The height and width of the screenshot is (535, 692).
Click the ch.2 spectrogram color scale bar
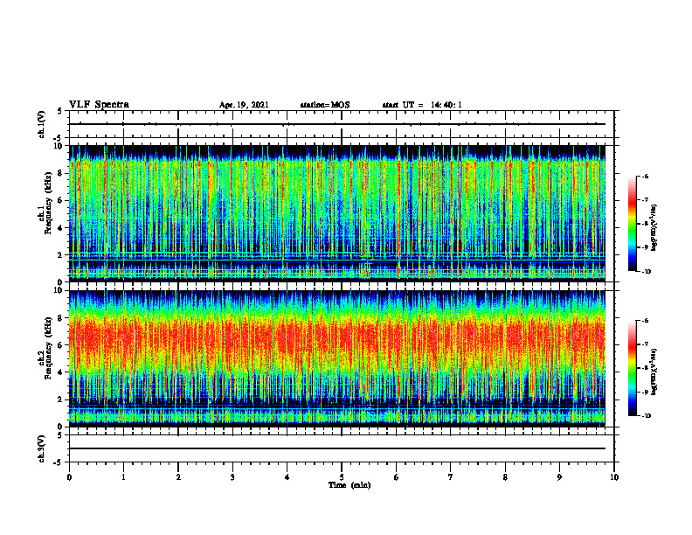(633, 368)
